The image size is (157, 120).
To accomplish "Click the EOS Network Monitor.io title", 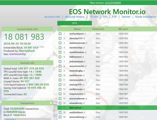I will [107, 11].
